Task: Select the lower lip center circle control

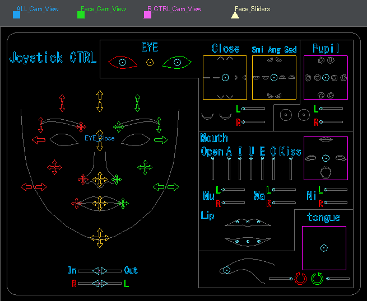Action: [248, 241]
